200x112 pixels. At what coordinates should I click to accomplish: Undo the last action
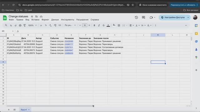[11, 26]
